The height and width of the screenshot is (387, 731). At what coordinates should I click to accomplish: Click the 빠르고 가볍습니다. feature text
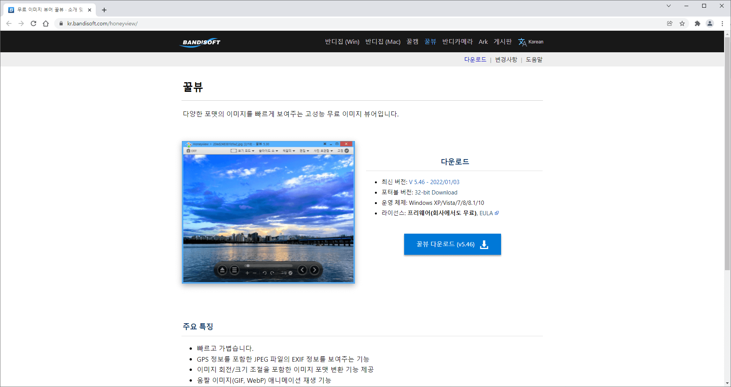(x=225, y=349)
